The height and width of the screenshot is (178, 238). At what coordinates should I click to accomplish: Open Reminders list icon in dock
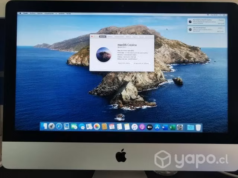[x=119, y=127]
